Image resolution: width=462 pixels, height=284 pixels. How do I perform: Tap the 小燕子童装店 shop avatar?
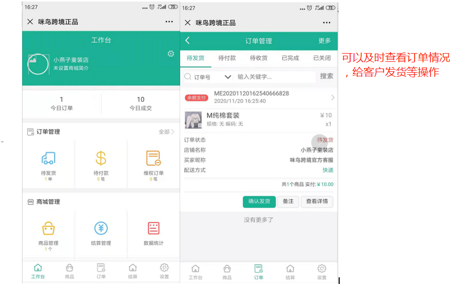tap(38, 64)
